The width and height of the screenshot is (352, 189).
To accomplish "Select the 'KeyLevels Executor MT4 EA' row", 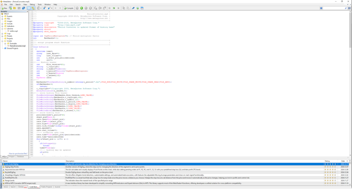I will [175, 169].
